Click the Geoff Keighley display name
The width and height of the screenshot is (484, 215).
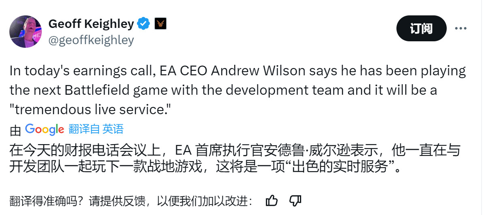click(91, 24)
